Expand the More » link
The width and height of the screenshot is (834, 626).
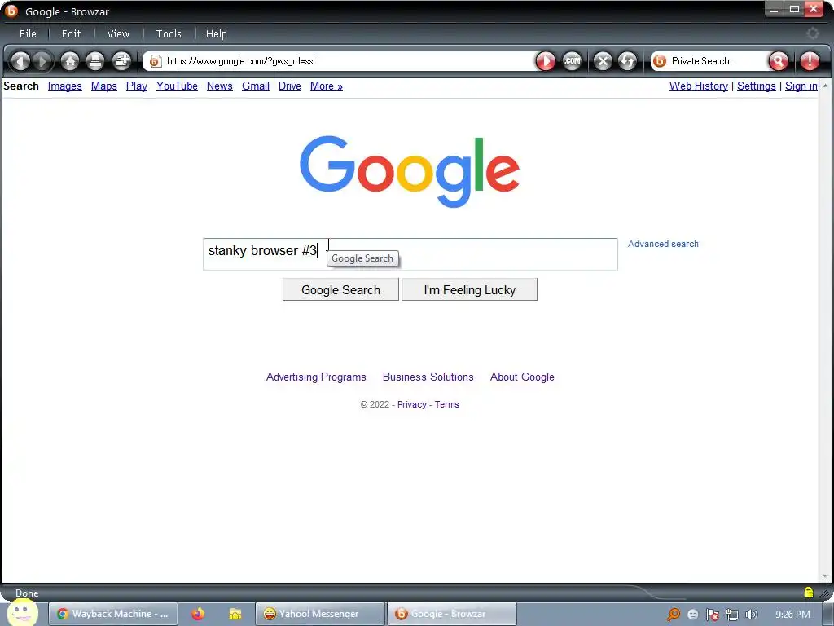click(327, 86)
